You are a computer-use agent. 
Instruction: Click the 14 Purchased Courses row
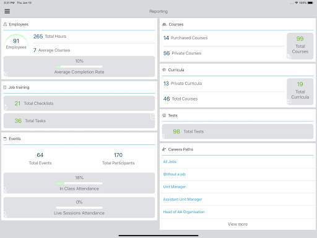224,38
